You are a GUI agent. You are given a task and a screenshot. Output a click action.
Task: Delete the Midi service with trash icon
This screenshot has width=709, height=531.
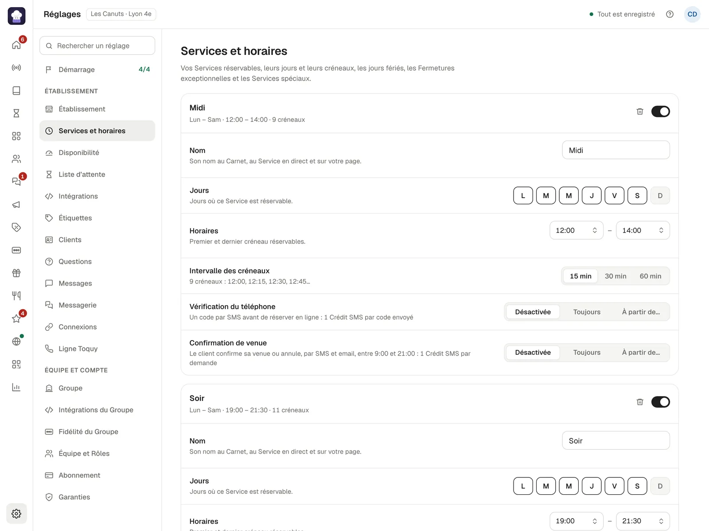coord(640,112)
